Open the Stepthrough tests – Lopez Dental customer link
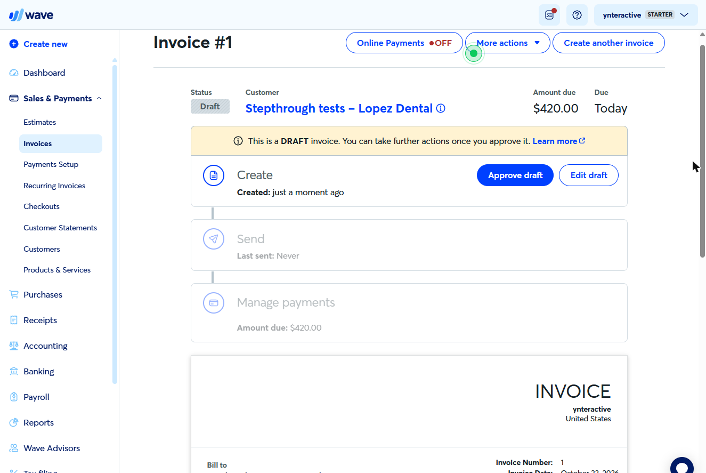The height and width of the screenshot is (473, 706). pyautogui.click(x=339, y=109)
